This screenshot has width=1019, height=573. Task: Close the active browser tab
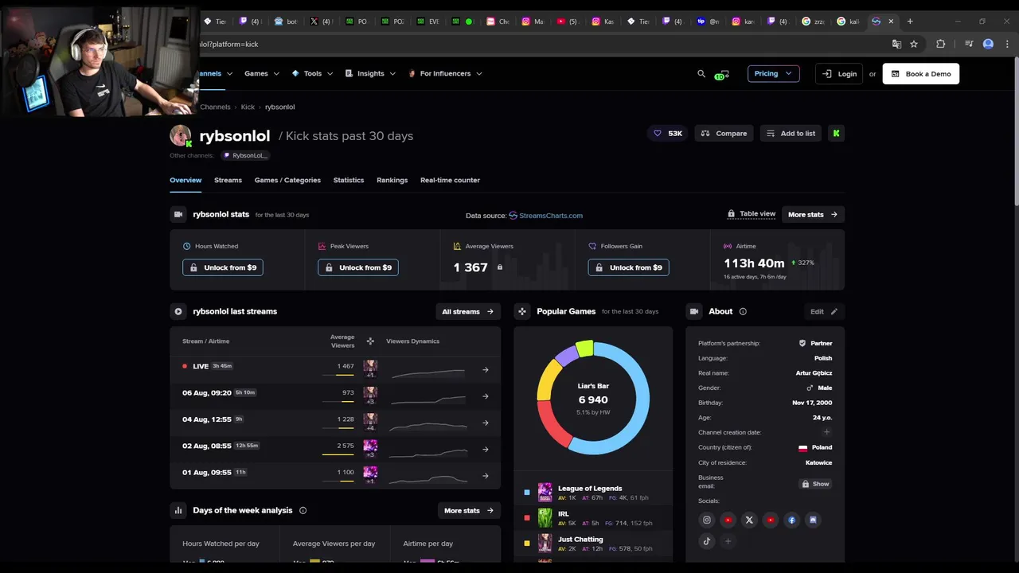point(891,21)
